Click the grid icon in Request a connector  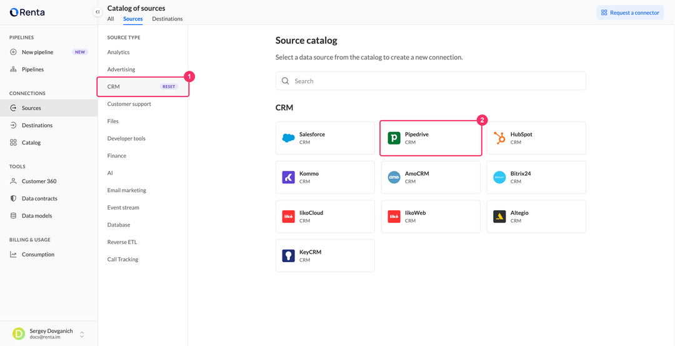(x=604, y=13)
